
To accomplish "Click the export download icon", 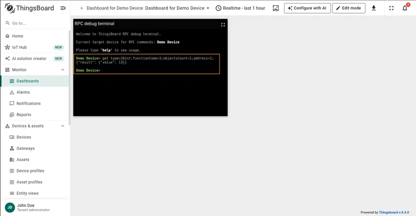I will (x=373, y=8).
